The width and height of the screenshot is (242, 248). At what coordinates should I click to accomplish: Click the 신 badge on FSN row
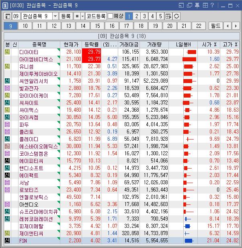7,241
